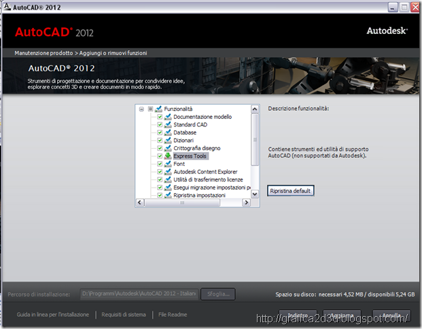Click the Standard CAD feature icon

click(x=168, y=124)
